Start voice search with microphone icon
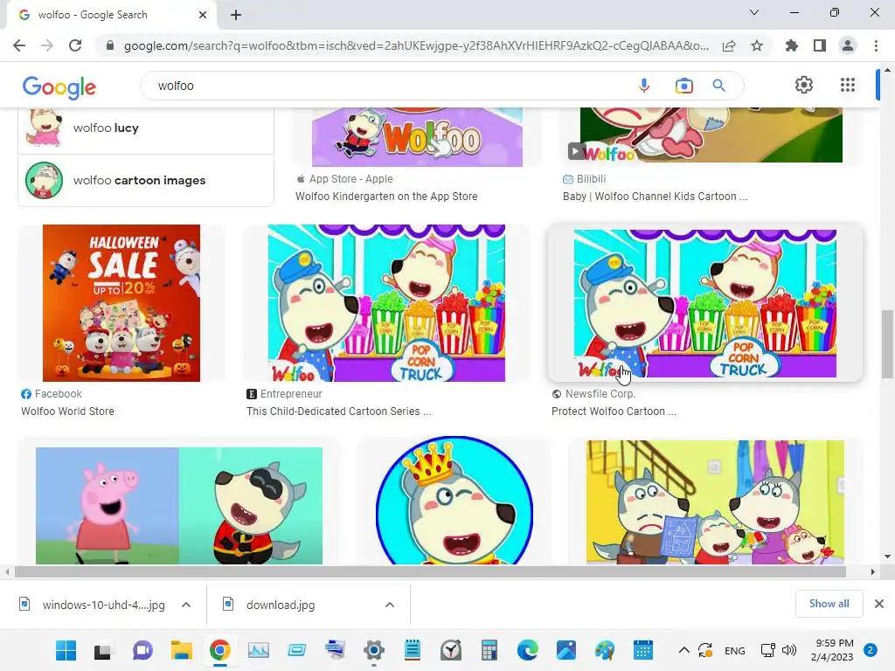895x671 pixels. point(644,86)
